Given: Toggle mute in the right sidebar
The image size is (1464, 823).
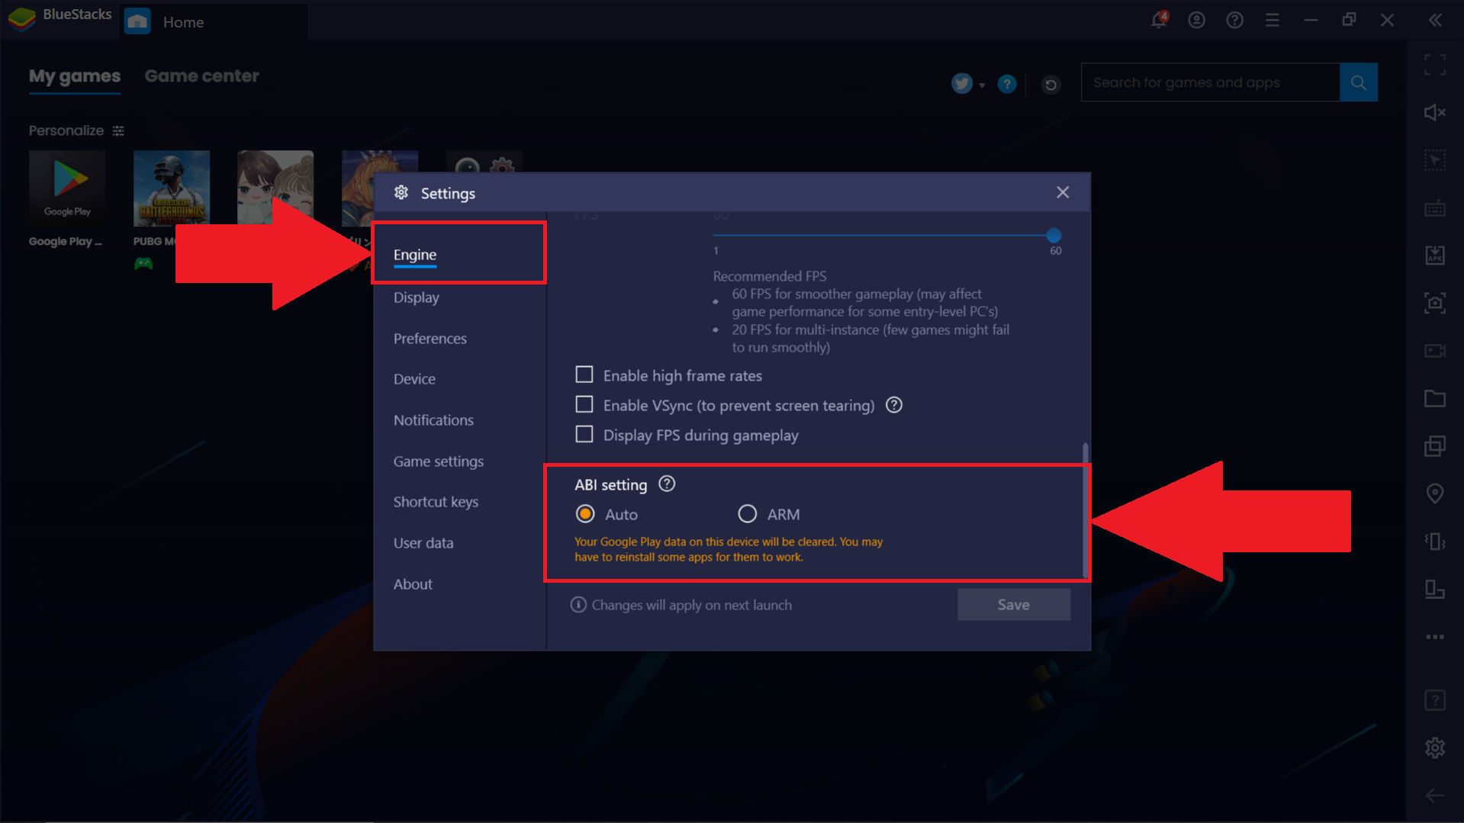Looking at the screenshot, I should coord(1434,113).
